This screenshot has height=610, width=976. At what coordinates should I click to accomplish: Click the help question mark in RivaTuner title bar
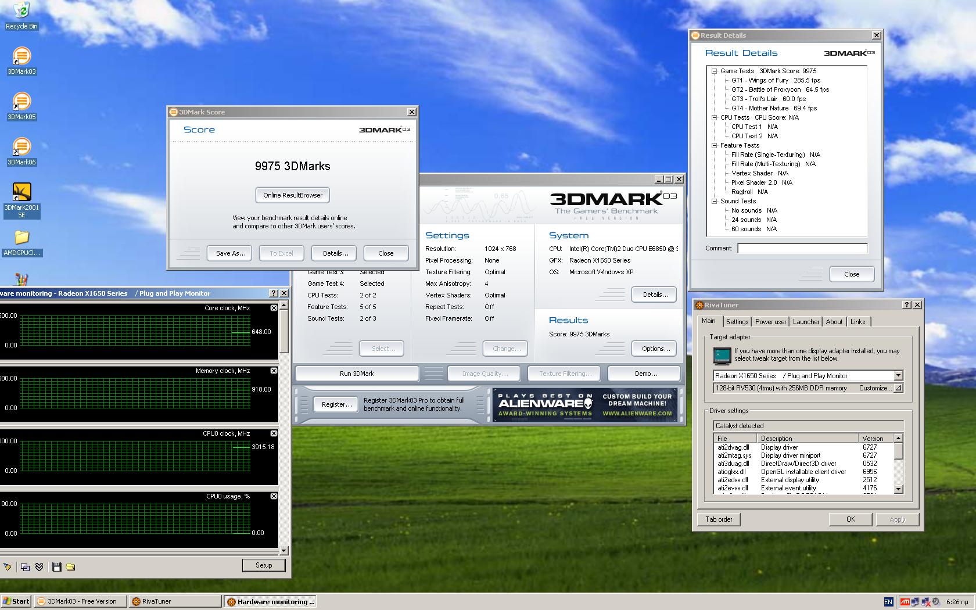pos(907,305)
